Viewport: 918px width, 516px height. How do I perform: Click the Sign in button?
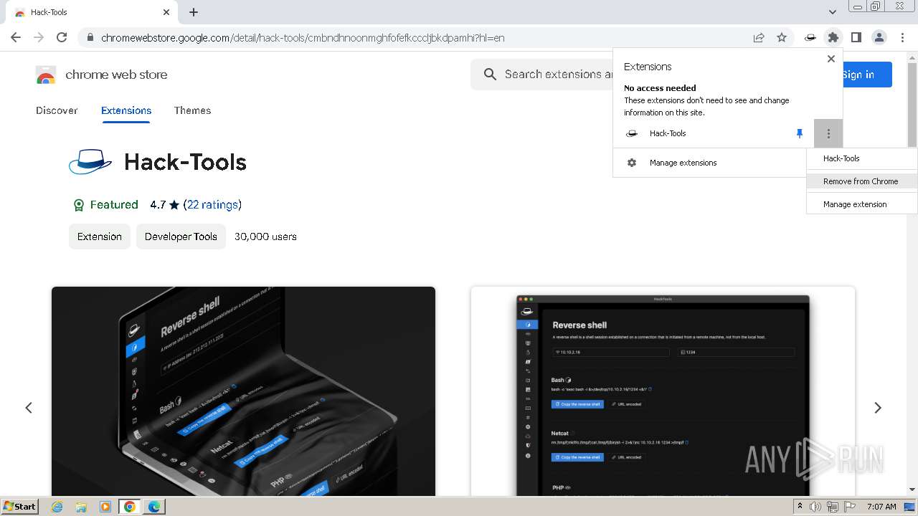point(858,75)
